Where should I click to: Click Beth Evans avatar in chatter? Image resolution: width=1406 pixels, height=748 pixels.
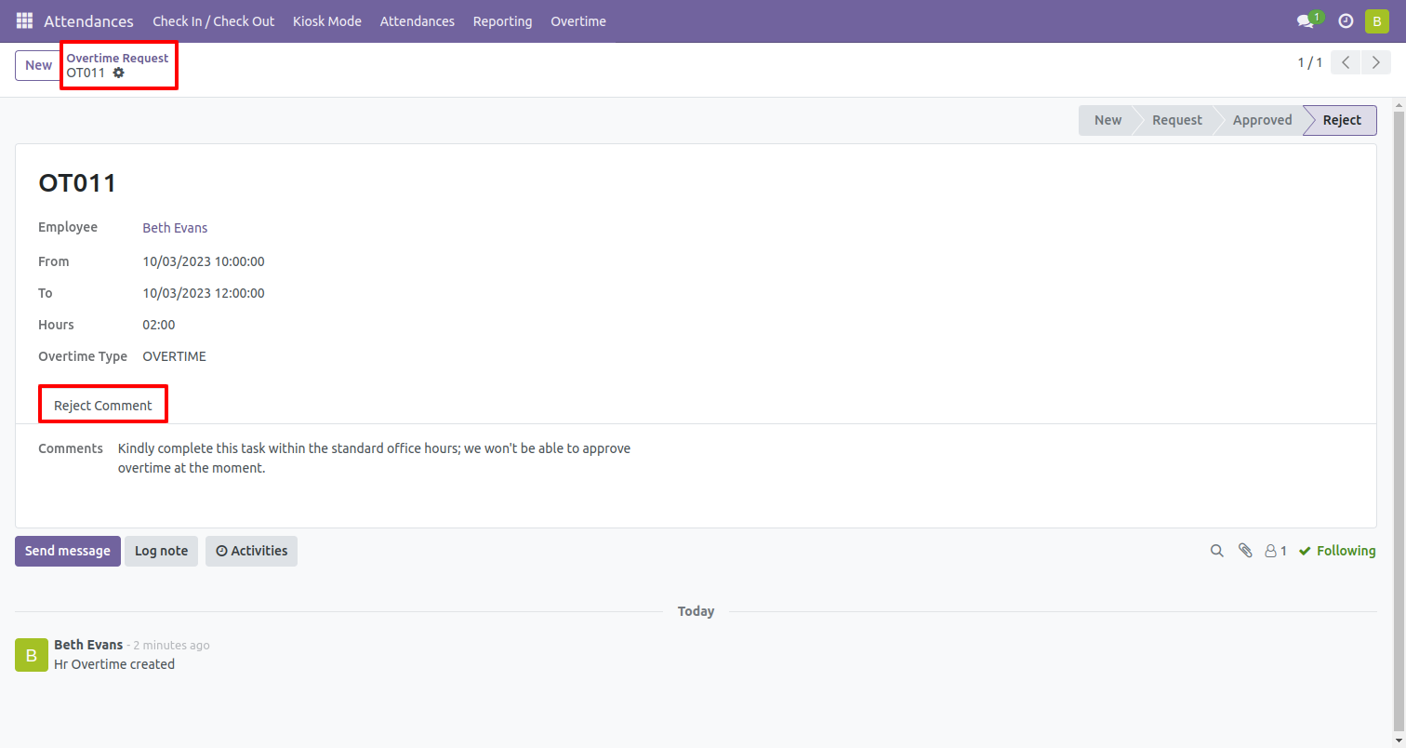click(x=31, y=655)
